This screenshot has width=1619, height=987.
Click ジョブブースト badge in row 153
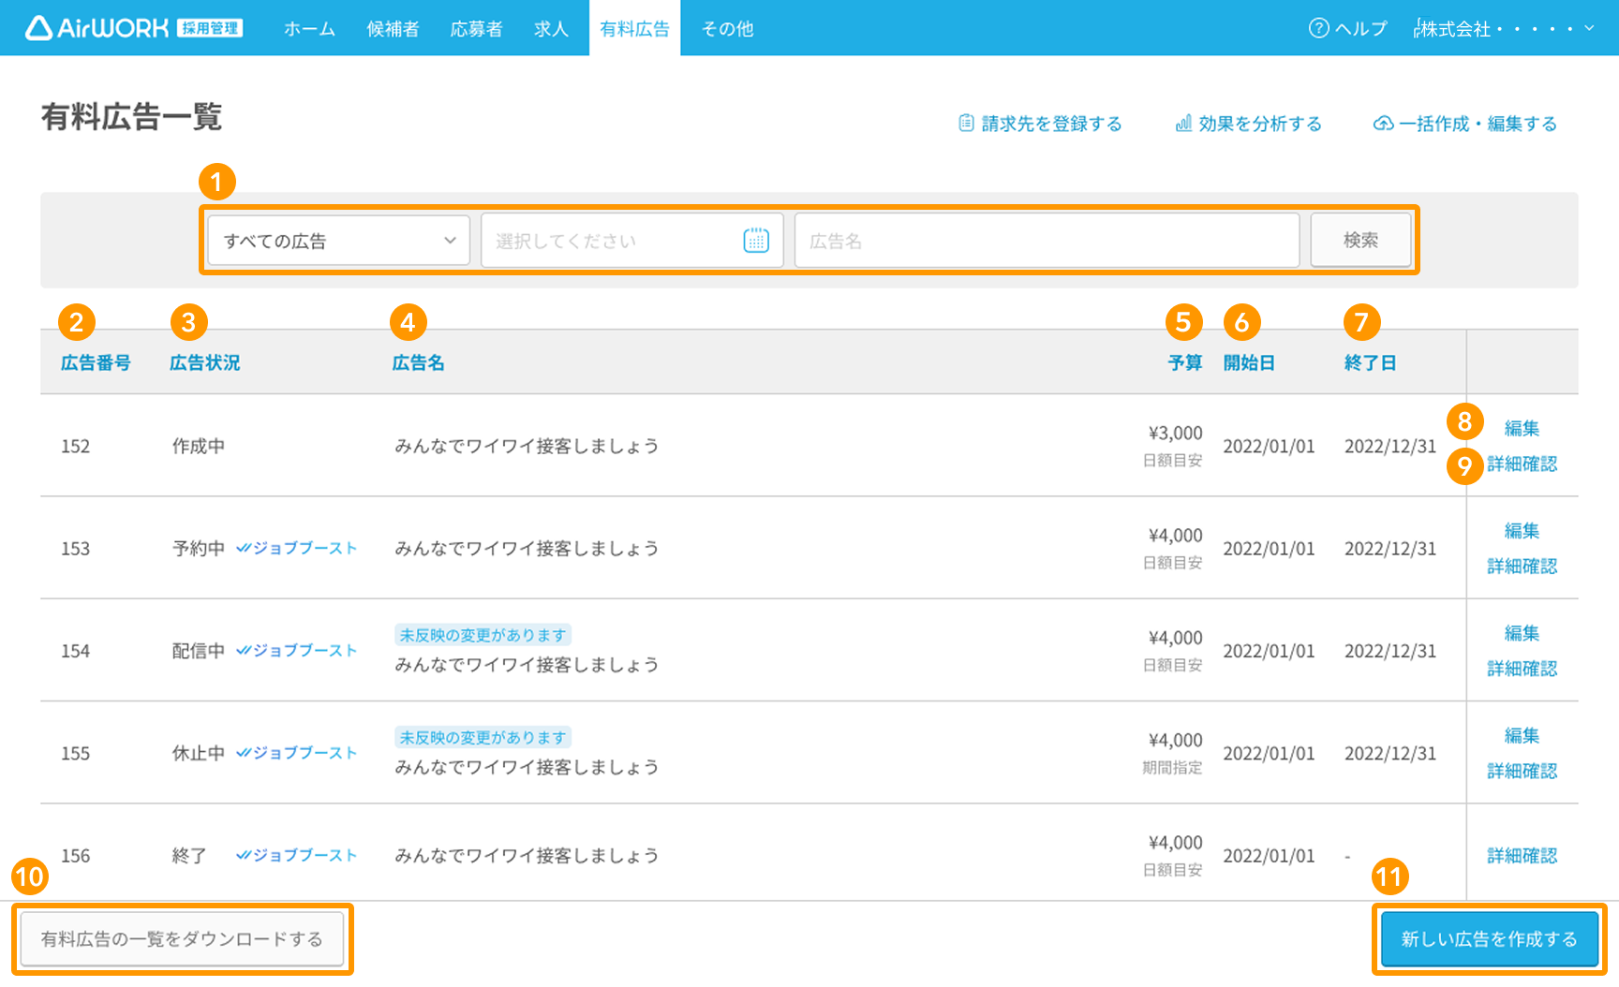pos(296,548)
